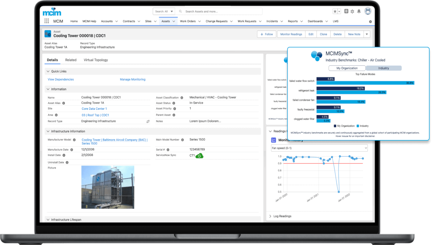Click info icon beside Asset Classification
The height and width of the screenshot is (245, 432).
pos(182,98)
